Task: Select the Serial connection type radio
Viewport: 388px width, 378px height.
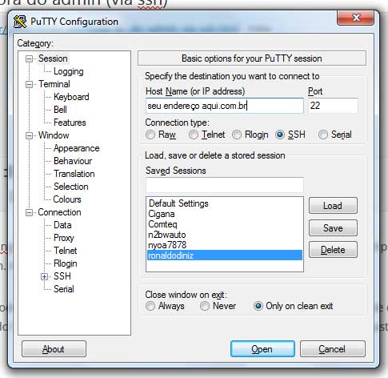Action: click(323, 135)
